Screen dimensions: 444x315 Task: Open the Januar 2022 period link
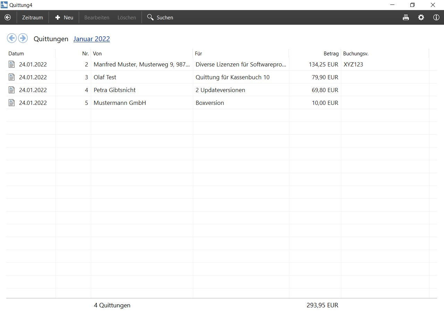92,39
